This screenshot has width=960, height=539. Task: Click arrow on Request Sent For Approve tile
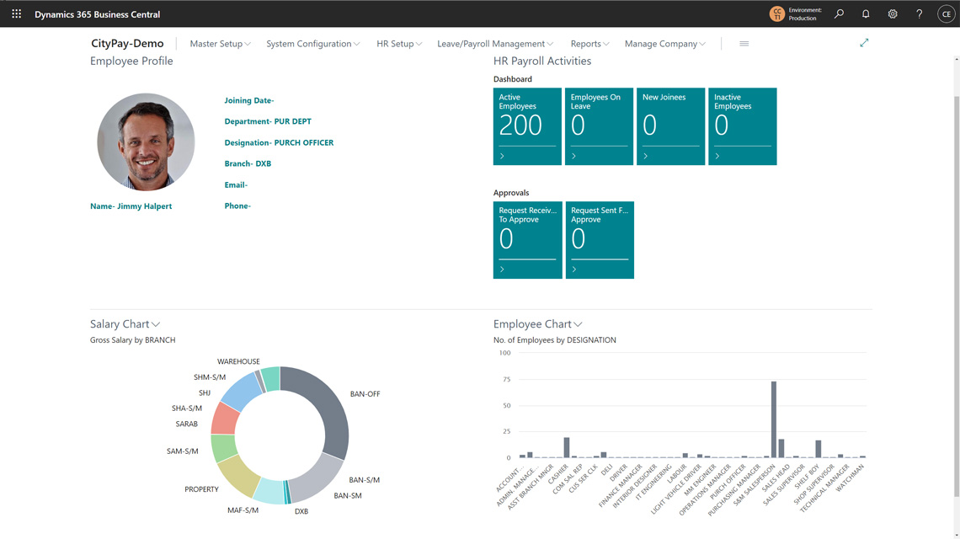click(574, 269)
